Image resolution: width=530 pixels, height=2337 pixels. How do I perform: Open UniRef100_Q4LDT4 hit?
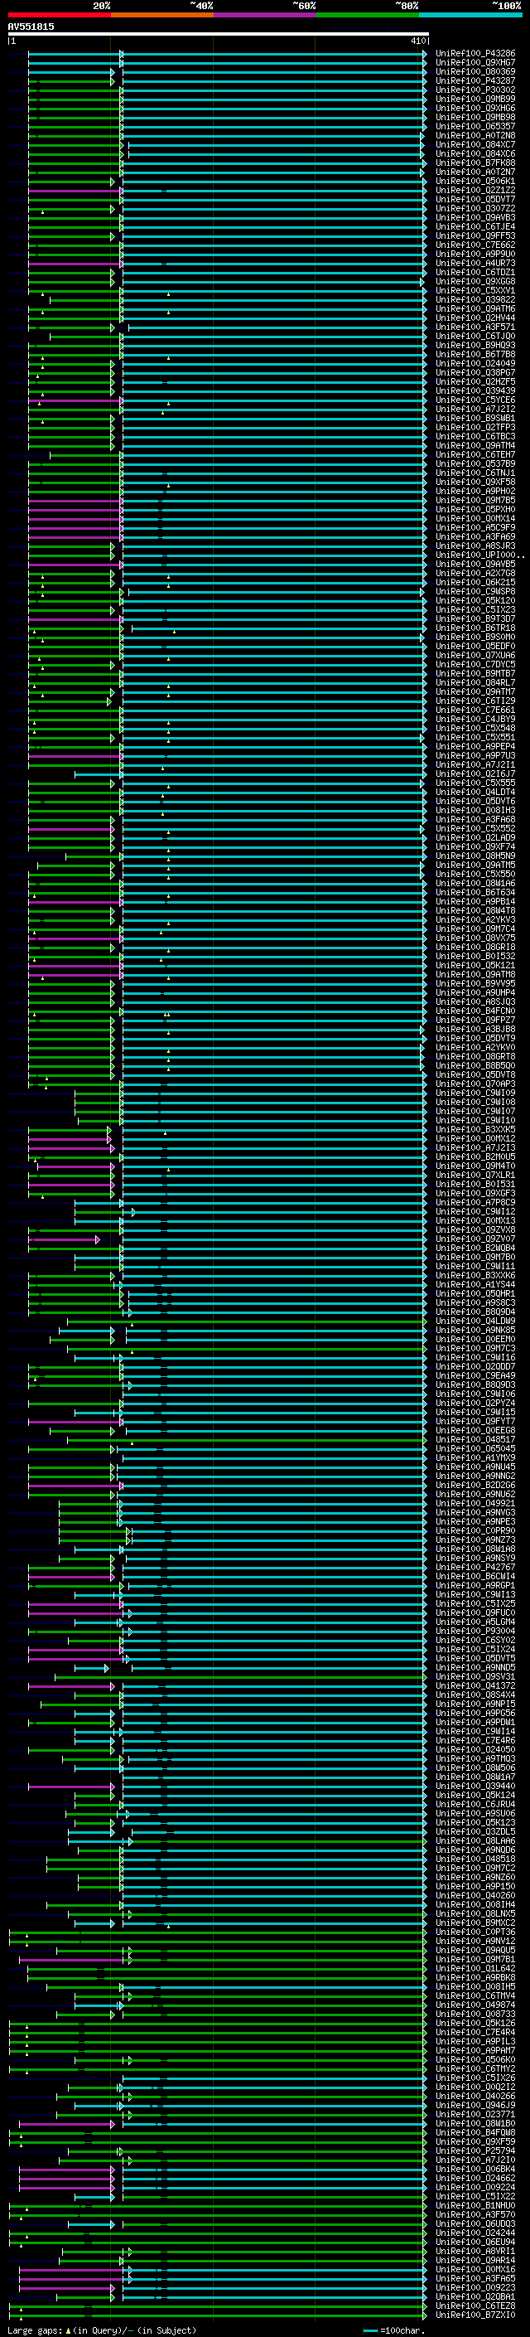475,792
